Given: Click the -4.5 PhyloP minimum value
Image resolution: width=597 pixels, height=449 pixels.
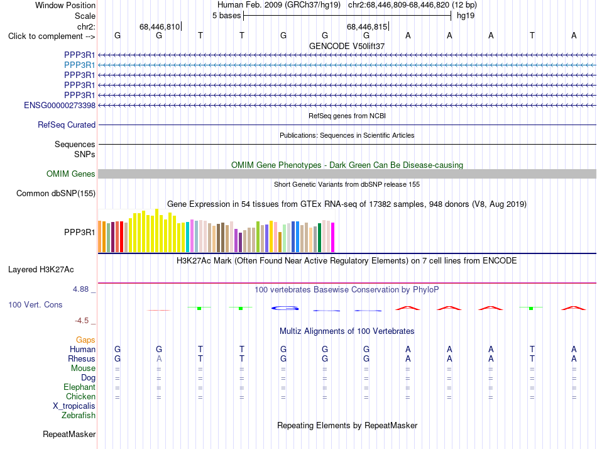Looking at the screenshot, I should point(82,321).
